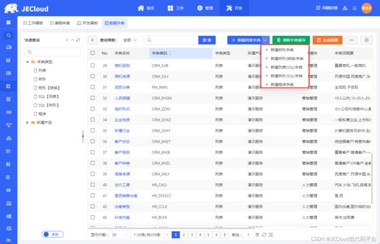Tick the checkbox for row 36 客户状态
The width and height of the screenshot is (380, 244).
[92, 141]
